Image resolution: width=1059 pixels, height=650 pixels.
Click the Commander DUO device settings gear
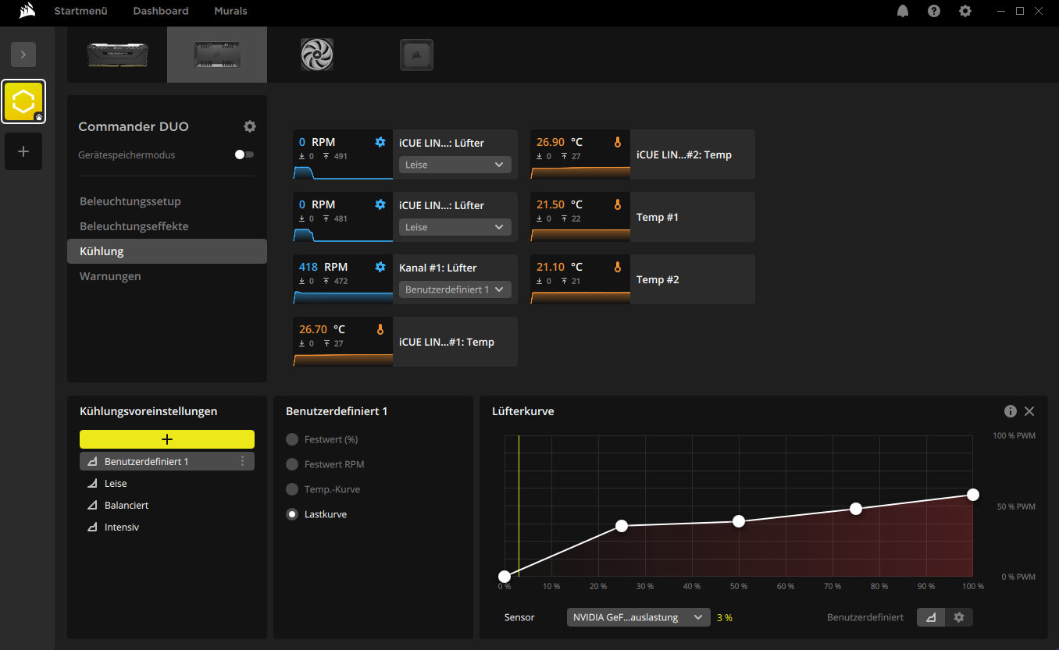(250, 126)
